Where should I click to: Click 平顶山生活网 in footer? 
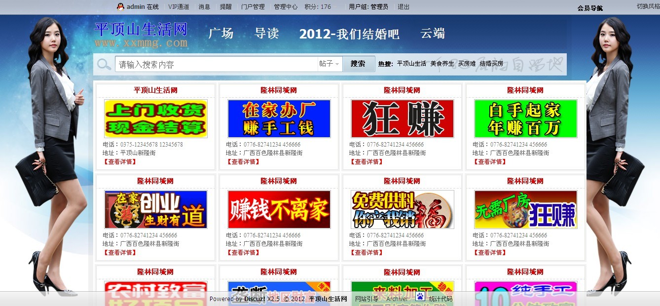tap(328, 299)
